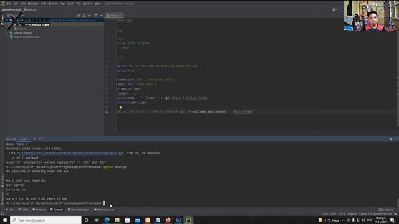Launch Microsoft Edge from taskbar
The image size is (399, 224).
tap(107, 220)
